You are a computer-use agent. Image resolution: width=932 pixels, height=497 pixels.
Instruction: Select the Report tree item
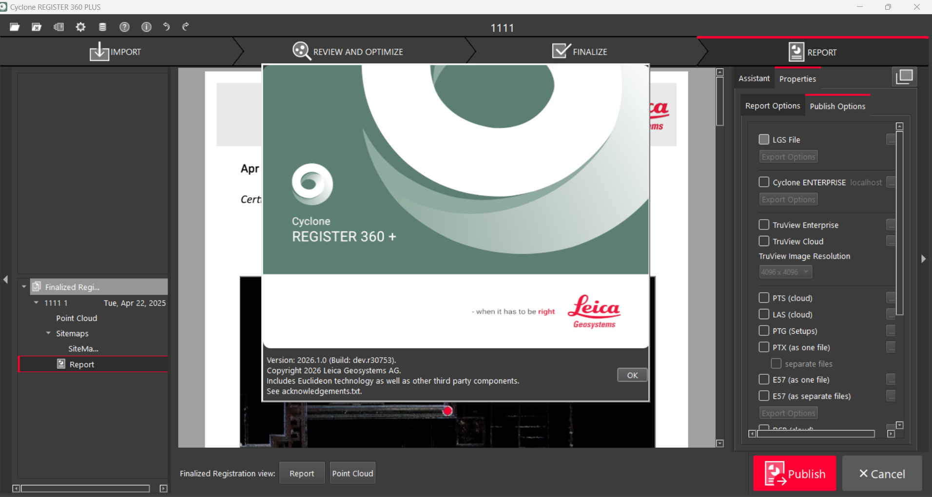pyautogui.click(x=93, y=364)
